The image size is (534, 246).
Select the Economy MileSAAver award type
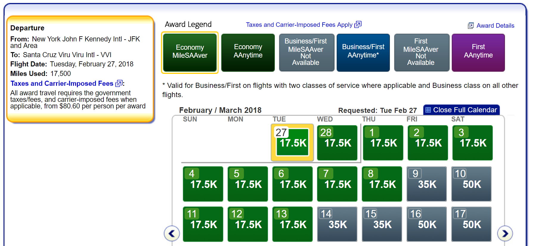[190, 52]
